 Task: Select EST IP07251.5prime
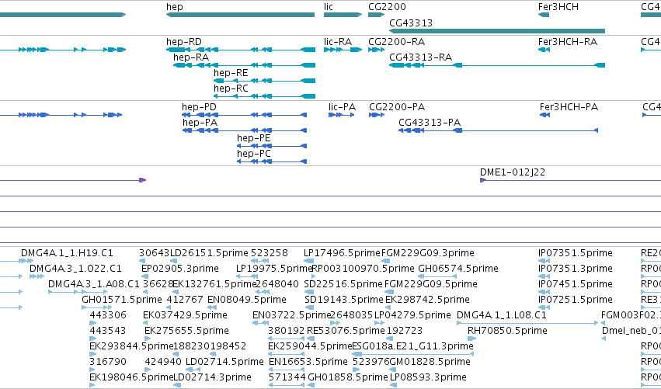coord(544,307)
